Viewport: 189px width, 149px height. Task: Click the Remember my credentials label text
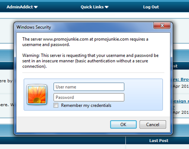click(x=86, y=105)
